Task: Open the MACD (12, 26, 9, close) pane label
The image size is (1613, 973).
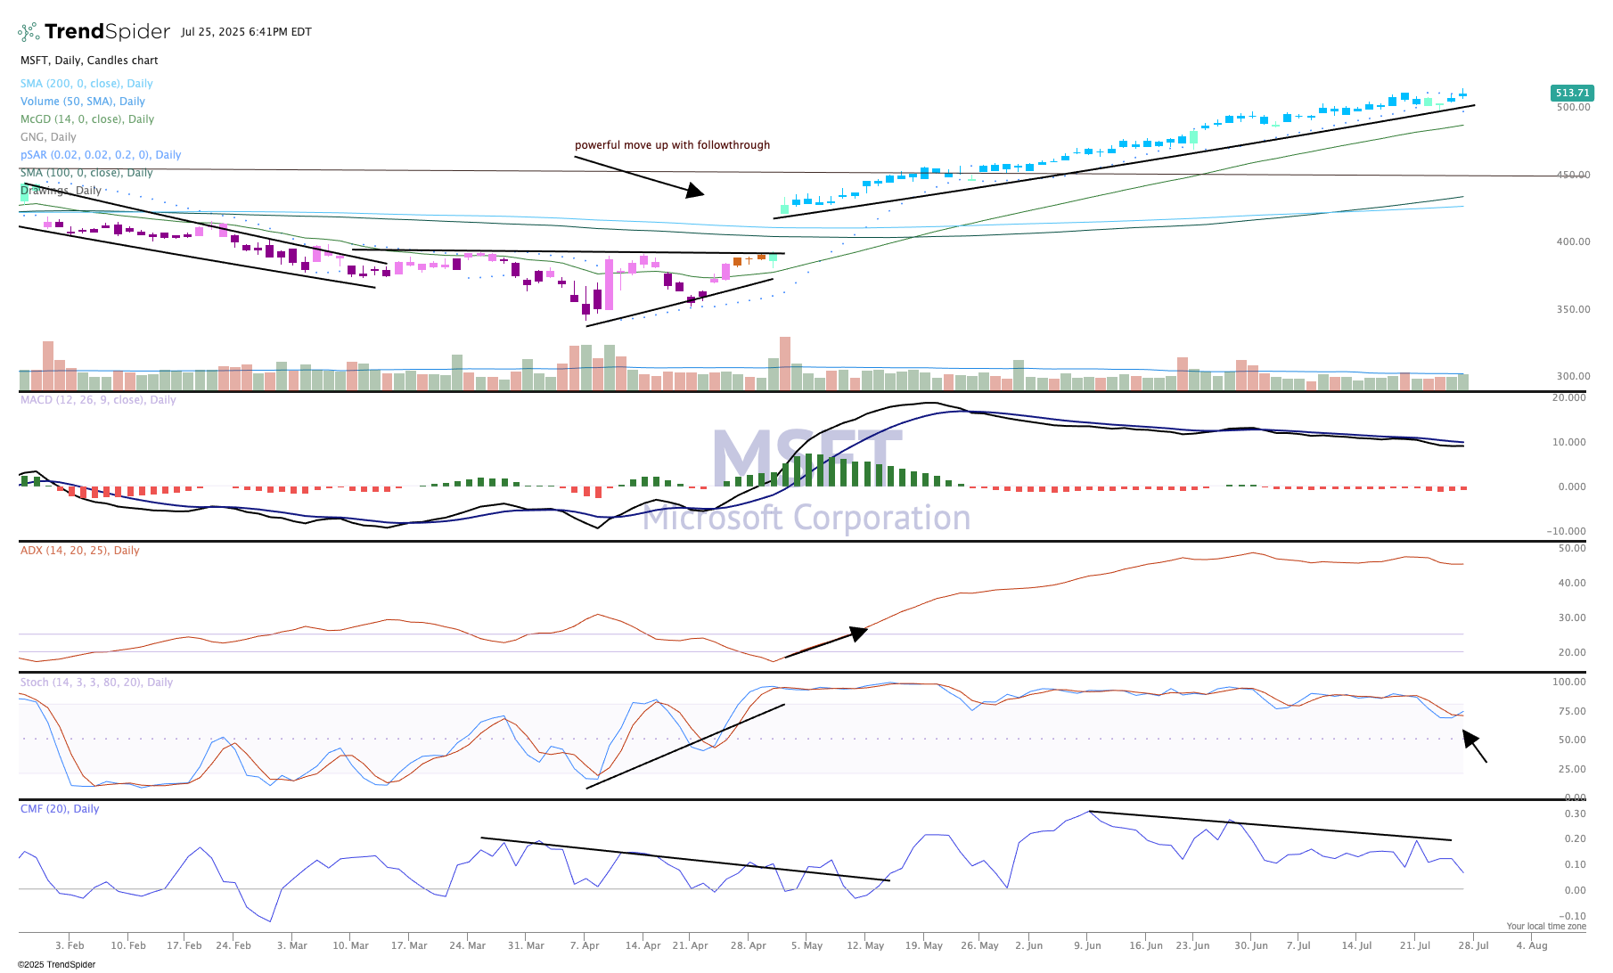Action: pos(98,400)
